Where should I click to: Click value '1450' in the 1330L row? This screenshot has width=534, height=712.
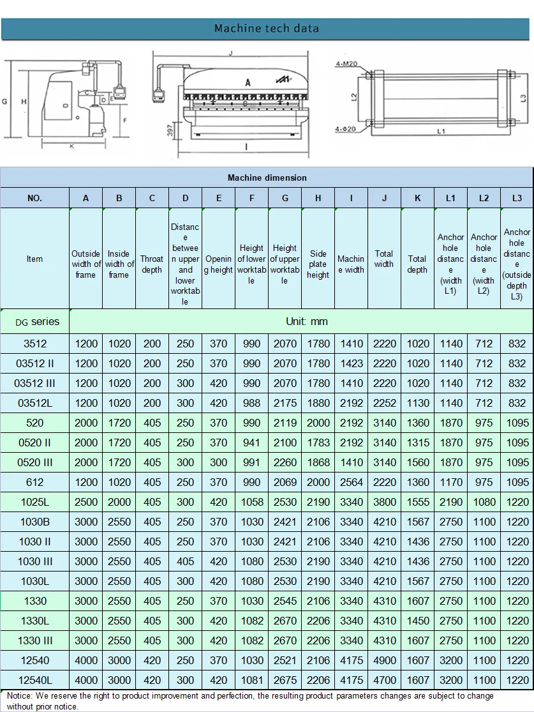(418, 621)
